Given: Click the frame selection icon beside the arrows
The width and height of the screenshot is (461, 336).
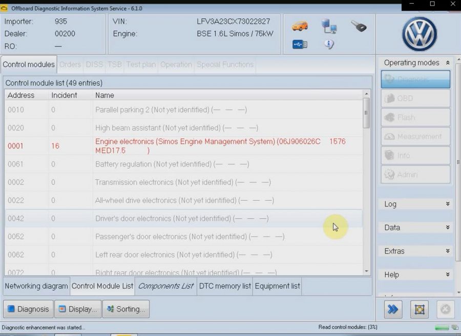Looking at the screenshot, I should click(420, 309).
